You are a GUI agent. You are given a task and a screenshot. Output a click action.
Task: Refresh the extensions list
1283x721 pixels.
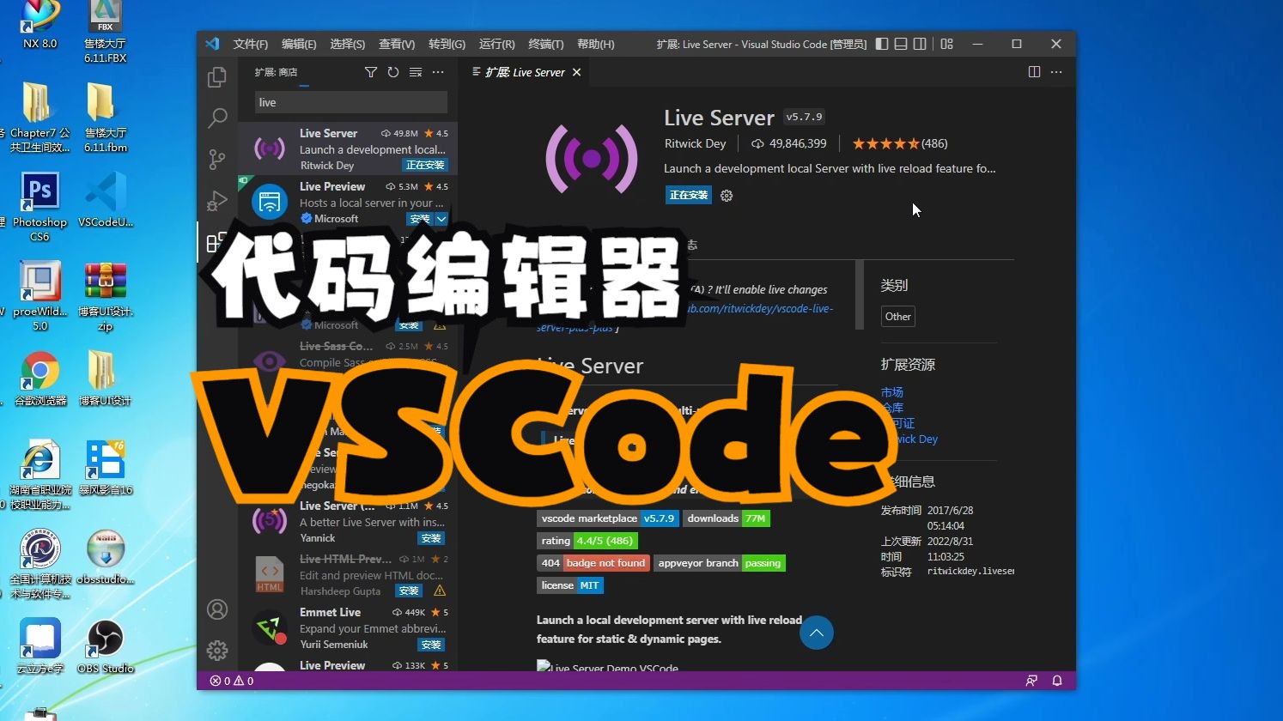(393, 72)
